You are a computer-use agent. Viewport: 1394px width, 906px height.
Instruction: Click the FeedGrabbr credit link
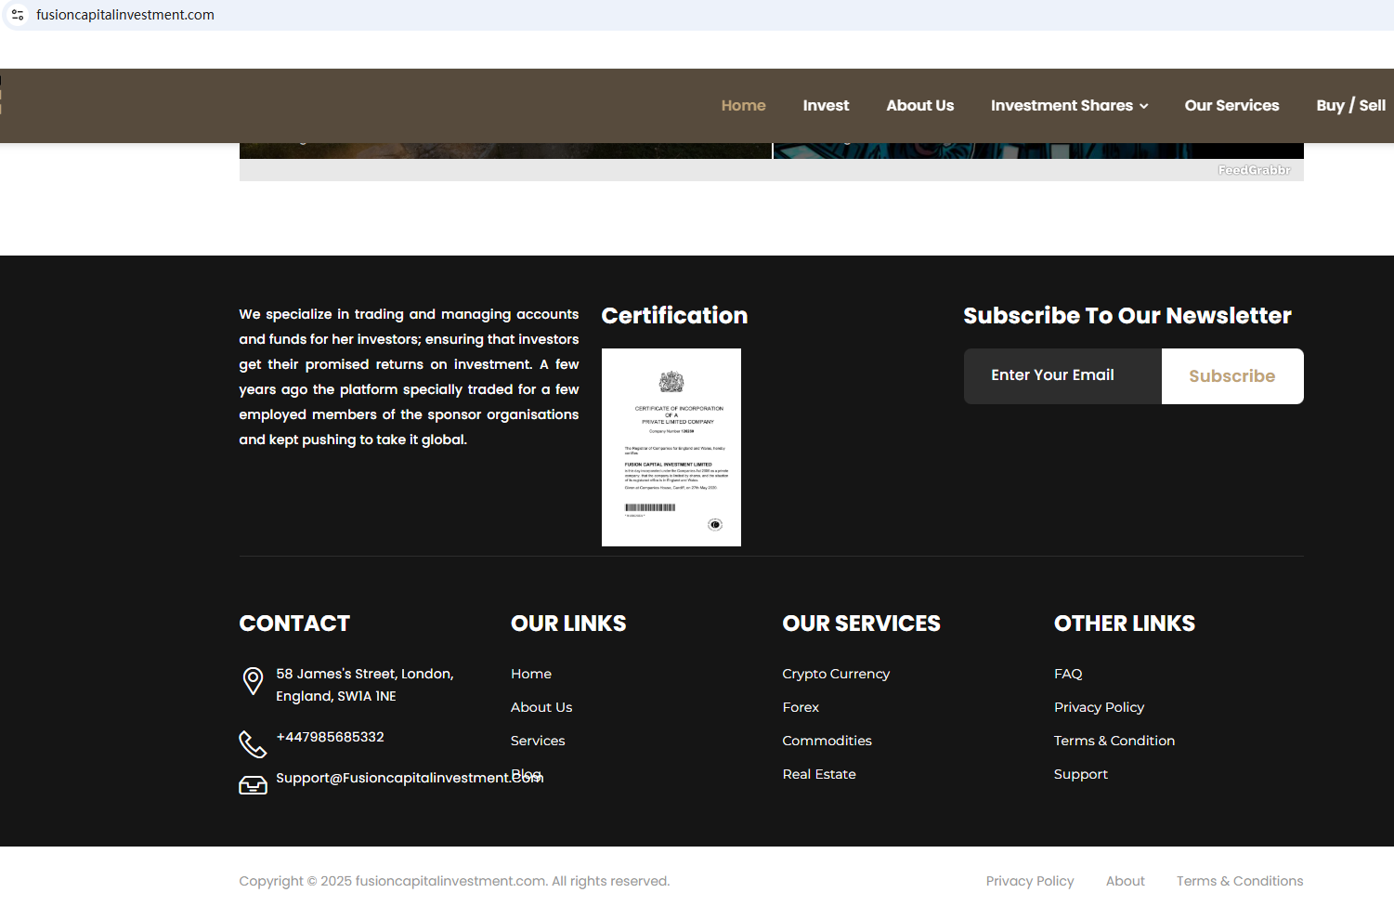[1254, 170]
